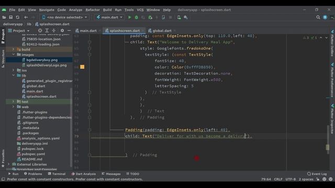This screenshot has height=188, width=335.
Task: Hide the Project panel with minus icon
Action: (x=69, y=30)
